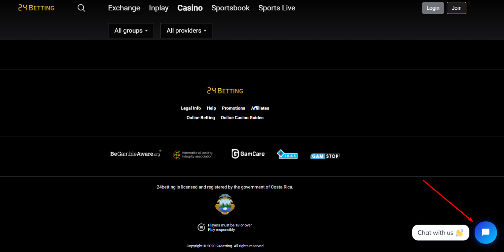Go to the Online Betting link
The image size is (504, 252).
[201, 118]
